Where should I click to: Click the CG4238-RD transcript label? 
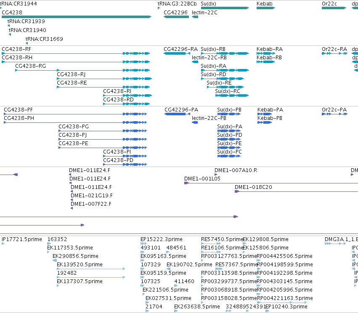coord(119,100)
